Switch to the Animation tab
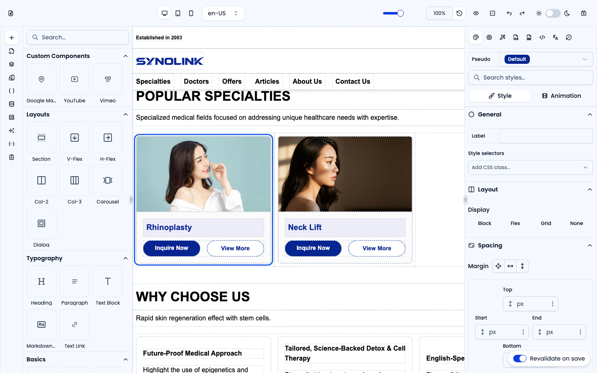The image size is (597, 373). click(x=562, y=96)
